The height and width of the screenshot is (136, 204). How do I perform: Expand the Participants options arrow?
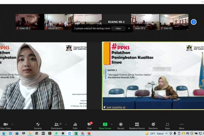pos(66,124)
